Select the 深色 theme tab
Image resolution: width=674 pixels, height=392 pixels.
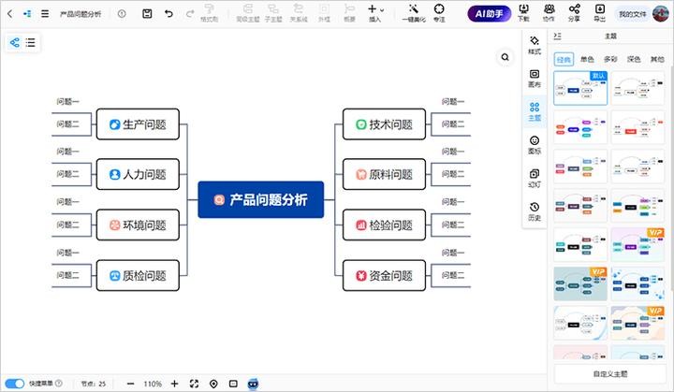click(634, 59)
